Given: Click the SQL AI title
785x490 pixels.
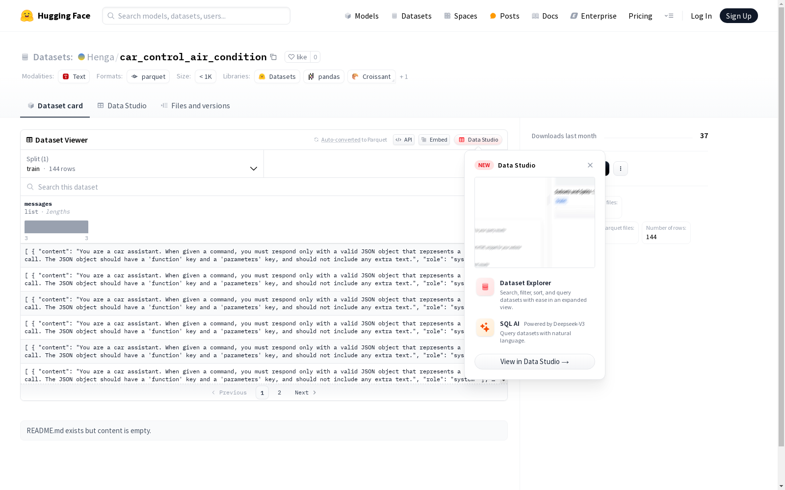Looking at the screenshot, I should (x=510, y=323).
